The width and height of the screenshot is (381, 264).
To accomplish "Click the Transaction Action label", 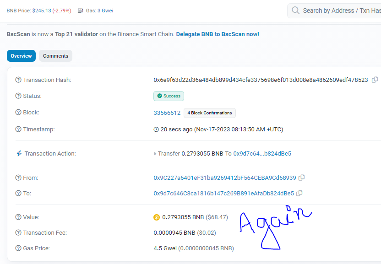I will point(50,153).
